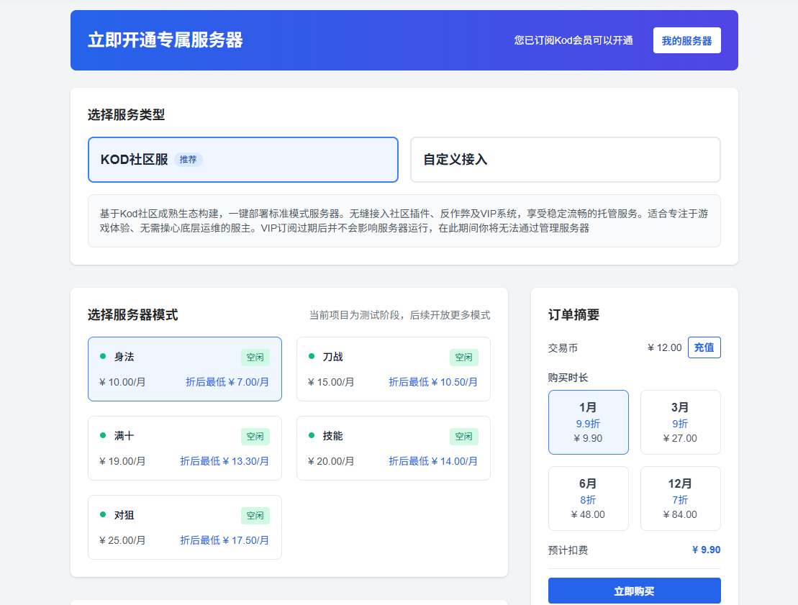Open 我的服务器 from the header

pyautogui.click(x=686, y=40)
